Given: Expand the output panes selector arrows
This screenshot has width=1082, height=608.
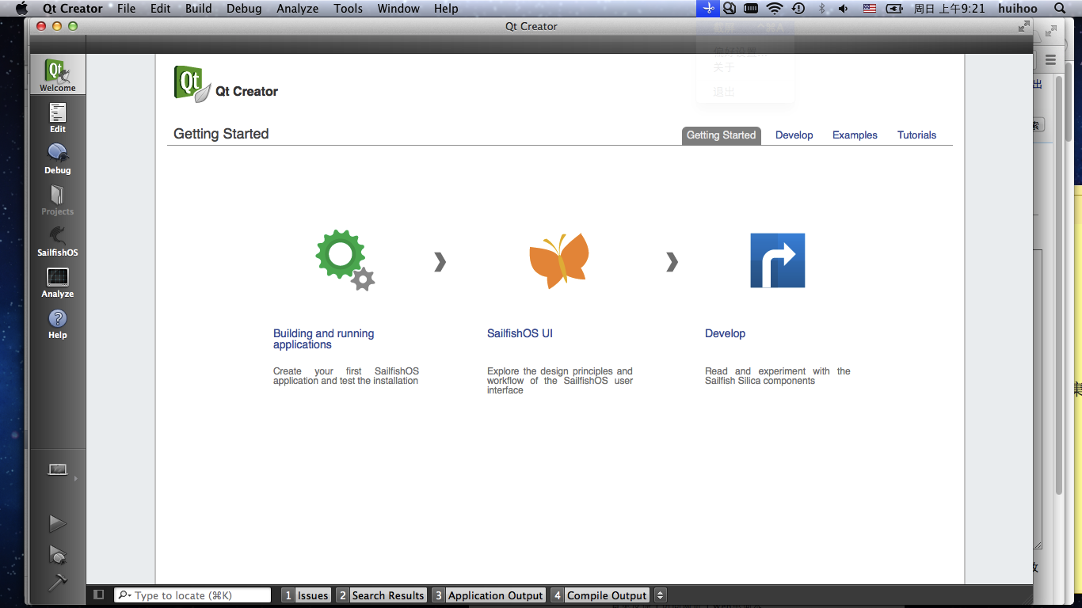Looking at the screenshot, I should point(661,595).
